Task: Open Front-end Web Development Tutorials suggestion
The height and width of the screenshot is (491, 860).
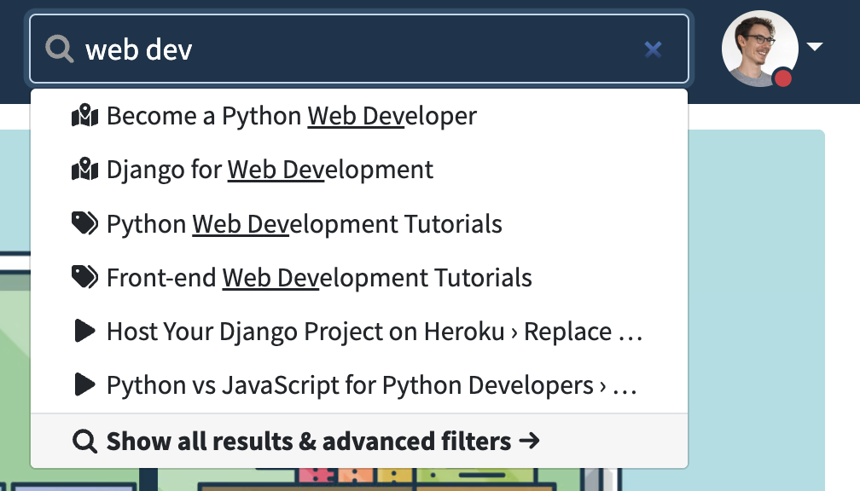Action: (x=318, y=277)
